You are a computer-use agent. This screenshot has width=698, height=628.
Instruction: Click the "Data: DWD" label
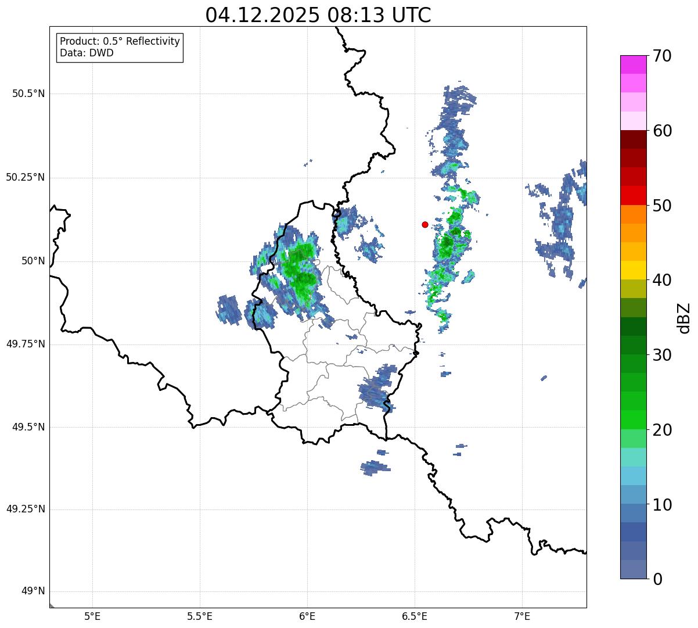[x=87, y=53]
